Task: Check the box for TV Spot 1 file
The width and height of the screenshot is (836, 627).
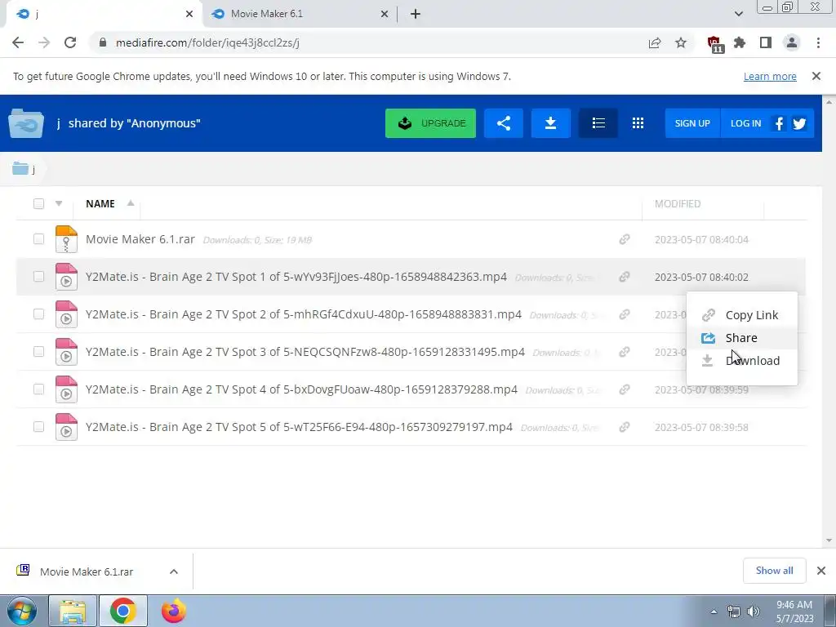Action: point(38,276)
